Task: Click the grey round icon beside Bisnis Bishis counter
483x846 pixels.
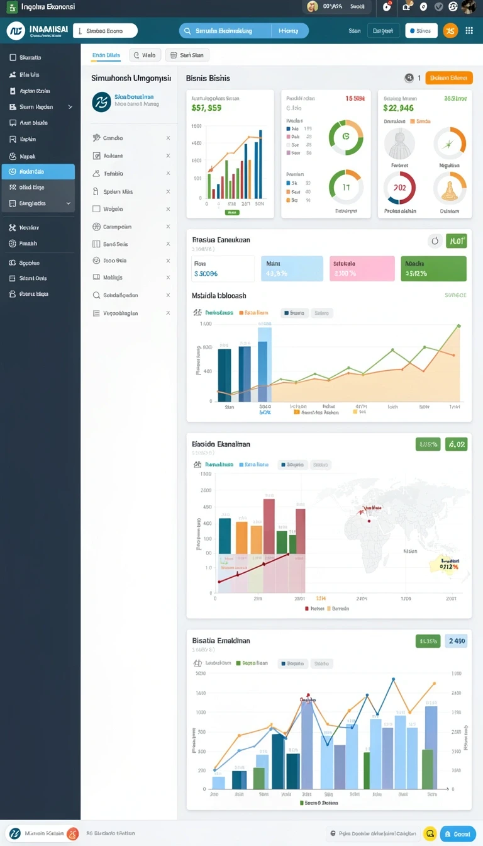Action: coord(409,78)
